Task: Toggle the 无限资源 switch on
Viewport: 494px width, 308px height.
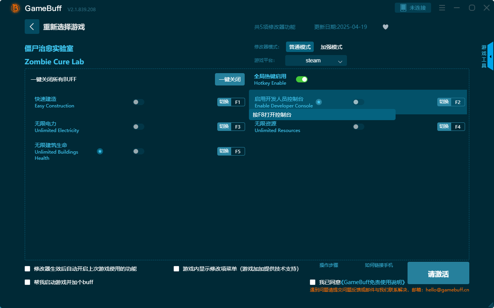Action: point(358,126)
